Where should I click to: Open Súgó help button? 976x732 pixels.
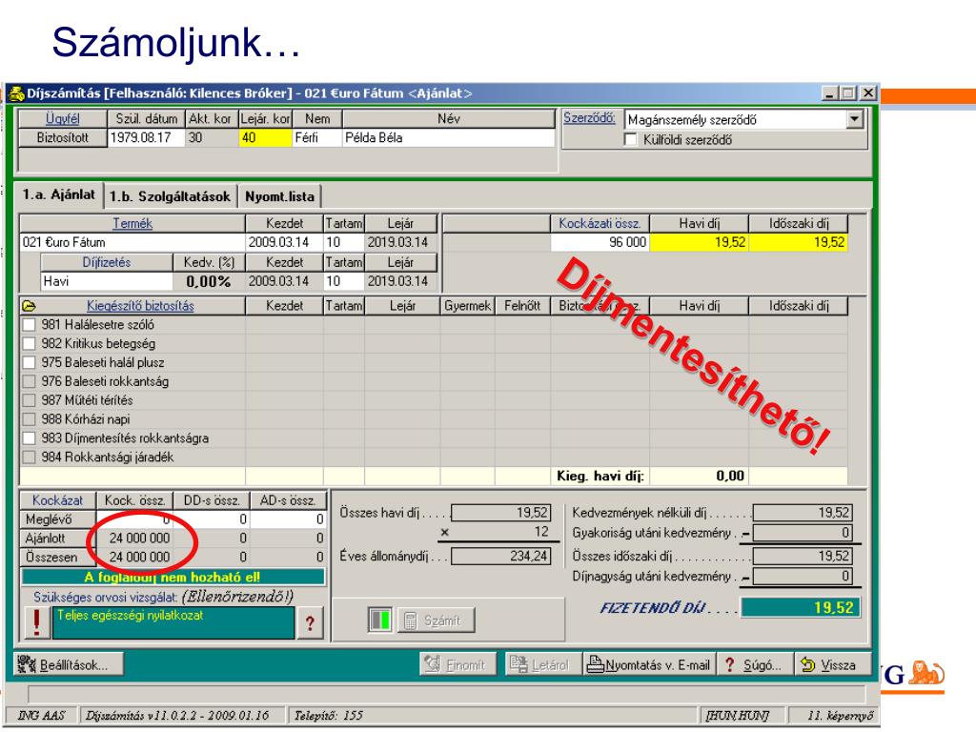(755, 664)
